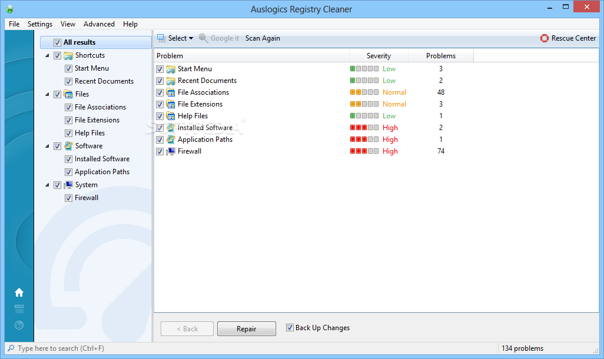Click the File Extensions row icon

(x=171, y=104)
